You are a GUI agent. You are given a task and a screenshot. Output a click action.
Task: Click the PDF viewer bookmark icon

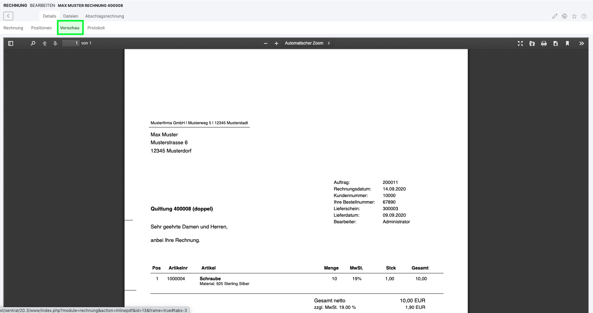567,43
